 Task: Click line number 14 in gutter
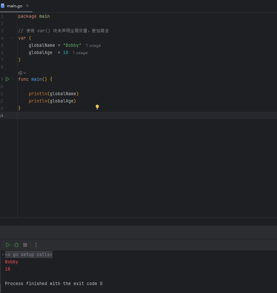click(2, 115)
